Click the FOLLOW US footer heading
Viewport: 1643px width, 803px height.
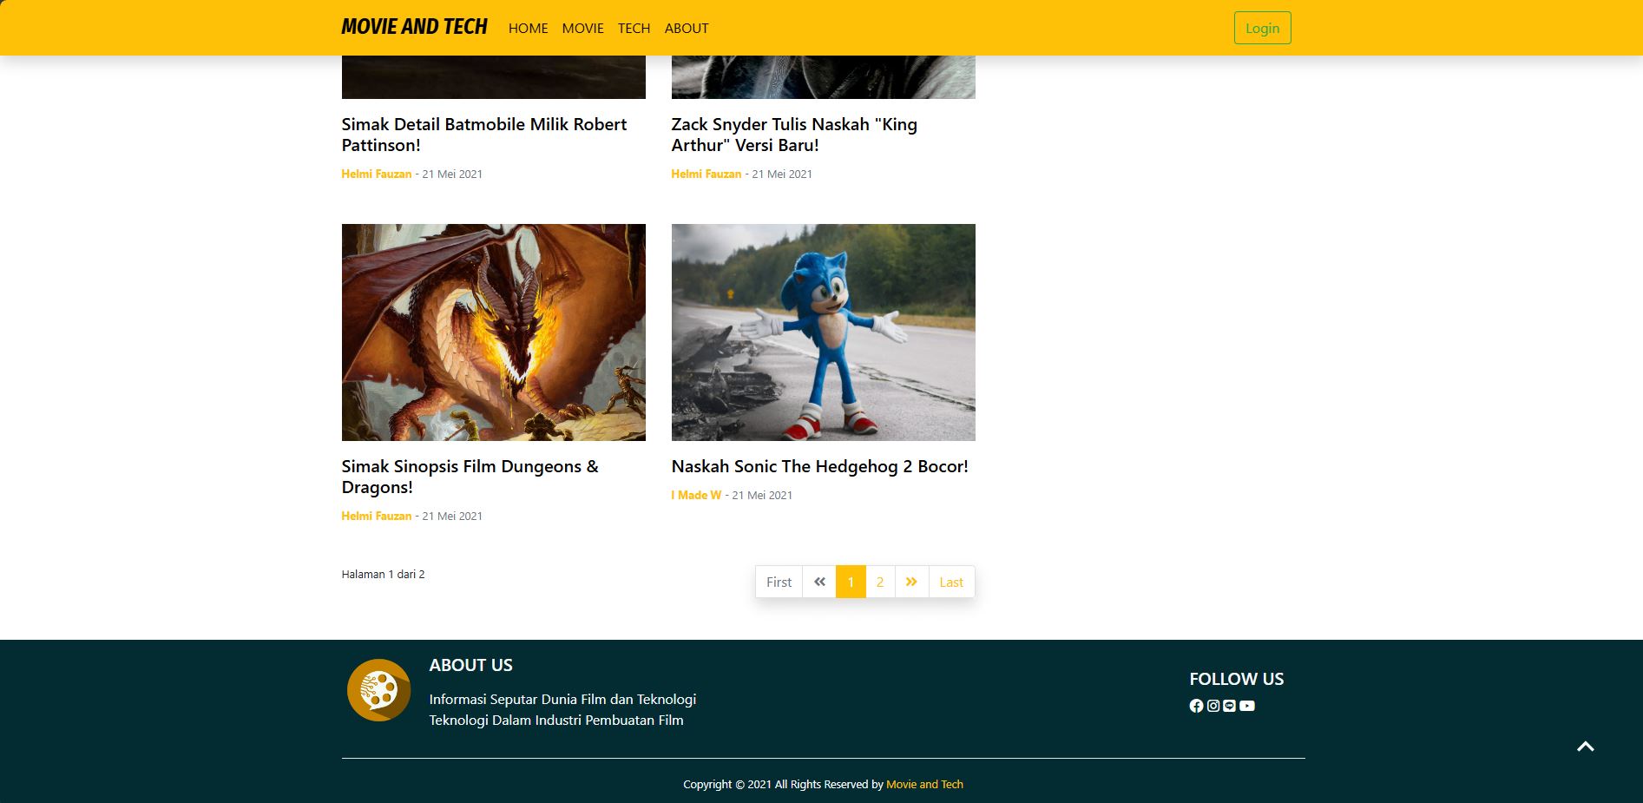(1236, 679)
